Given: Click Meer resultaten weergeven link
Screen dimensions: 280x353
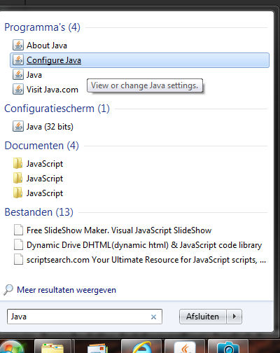Looking at the screenshot, I should 66,290.
